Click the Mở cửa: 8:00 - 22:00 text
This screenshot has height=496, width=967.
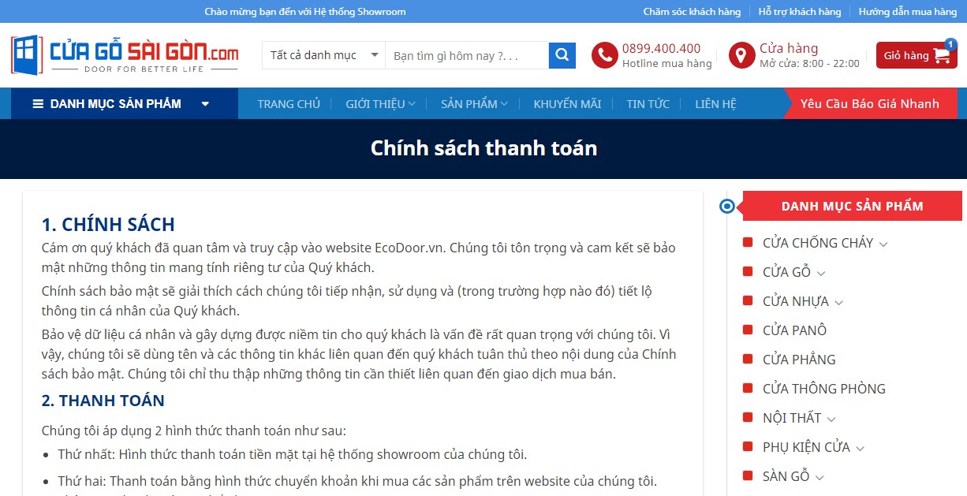pos(809,64)
